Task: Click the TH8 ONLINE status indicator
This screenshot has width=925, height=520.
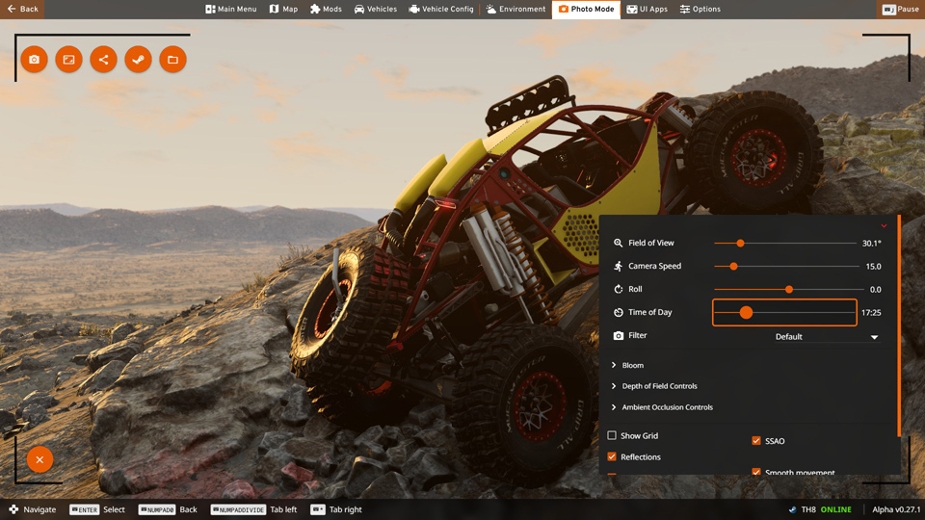Action: pos(820,510)
